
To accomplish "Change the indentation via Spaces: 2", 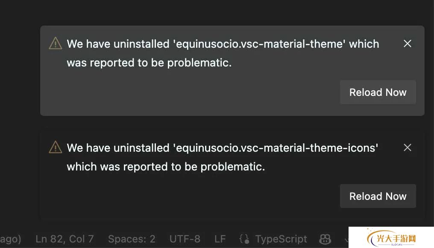I will coord(132,239).
